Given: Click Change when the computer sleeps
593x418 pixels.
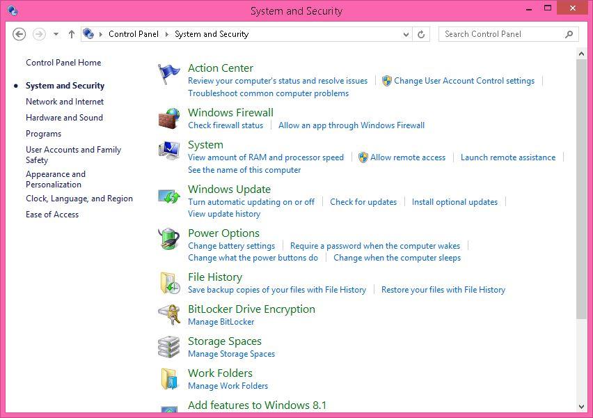Looking at the screenshot, I should (397, 258).
